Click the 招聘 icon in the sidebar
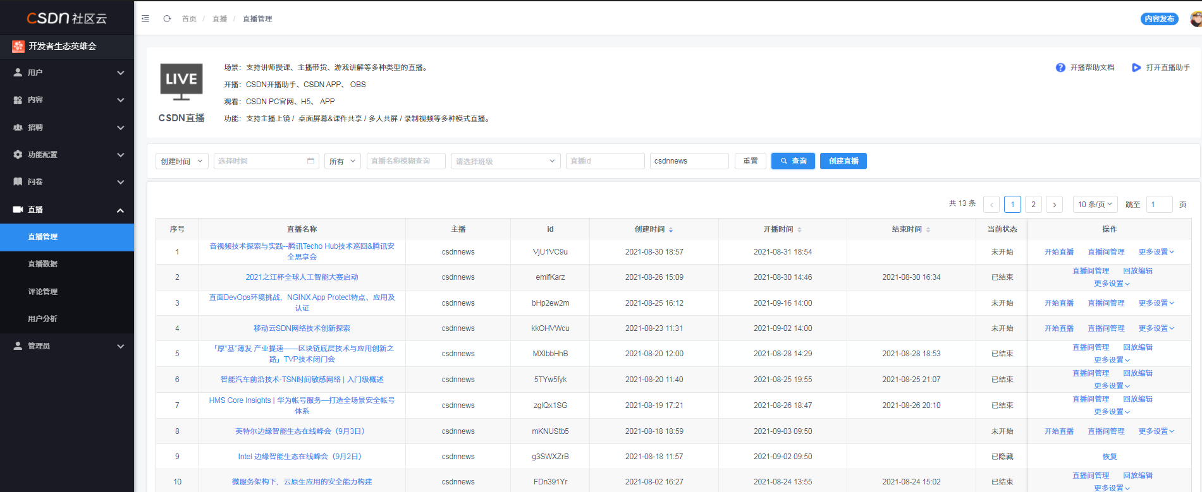 18,127
